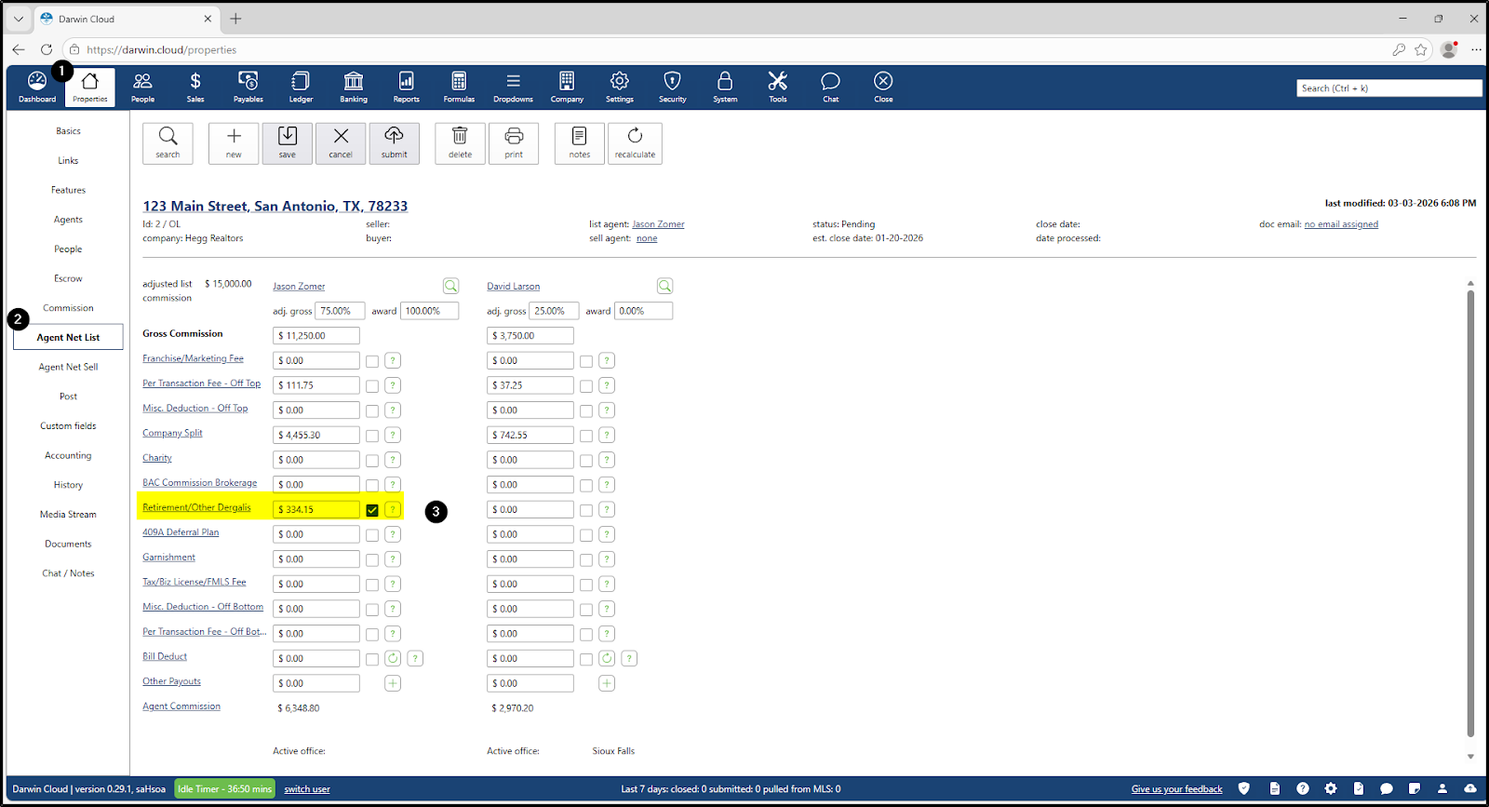Click the save toolbar button
Viewport: 1489px width, 807px height.
(x=288, y=143)
